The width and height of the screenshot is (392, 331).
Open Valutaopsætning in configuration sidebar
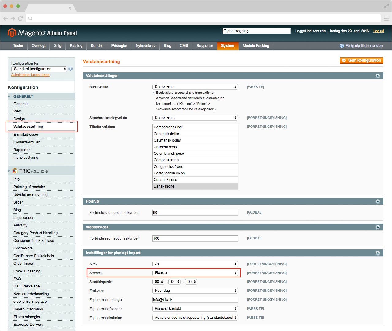point(28,127)
